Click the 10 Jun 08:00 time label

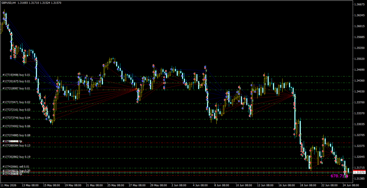244,185
